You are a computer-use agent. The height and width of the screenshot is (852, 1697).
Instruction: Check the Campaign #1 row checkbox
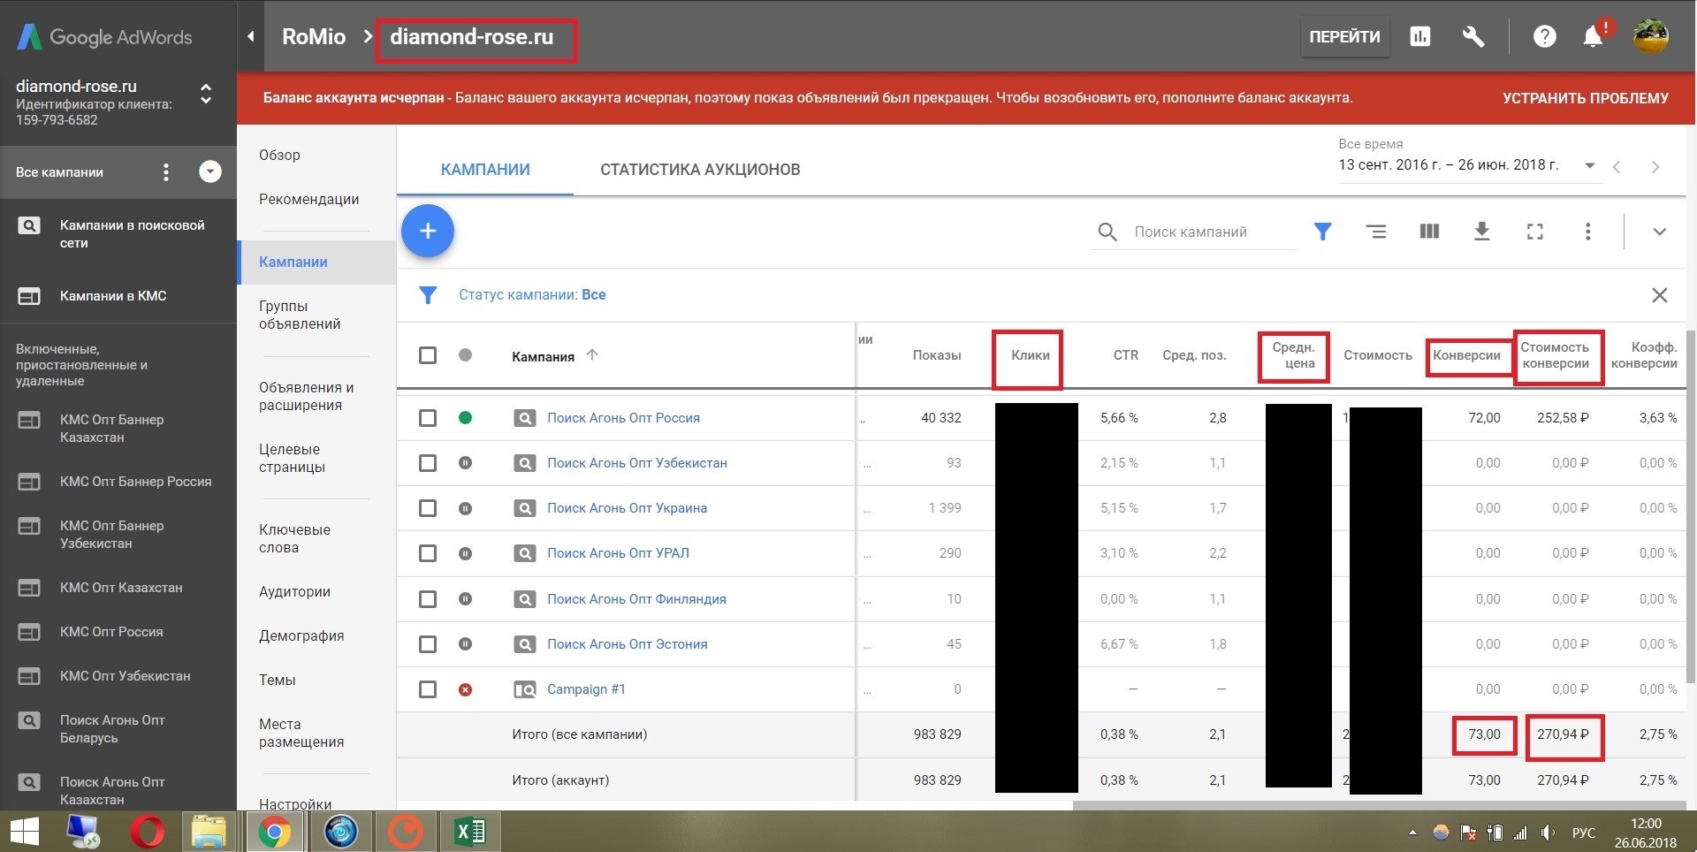[428, 689]
